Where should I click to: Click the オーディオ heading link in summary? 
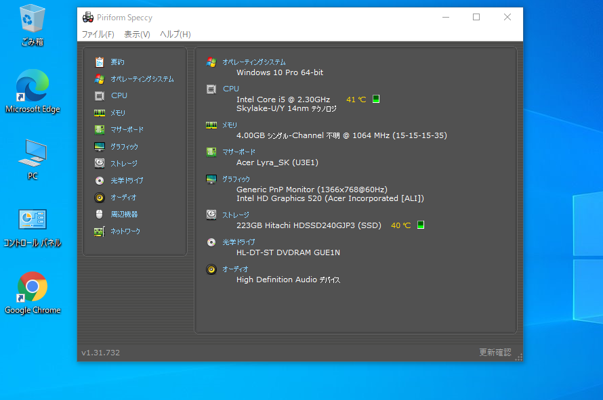coord(235,269)
